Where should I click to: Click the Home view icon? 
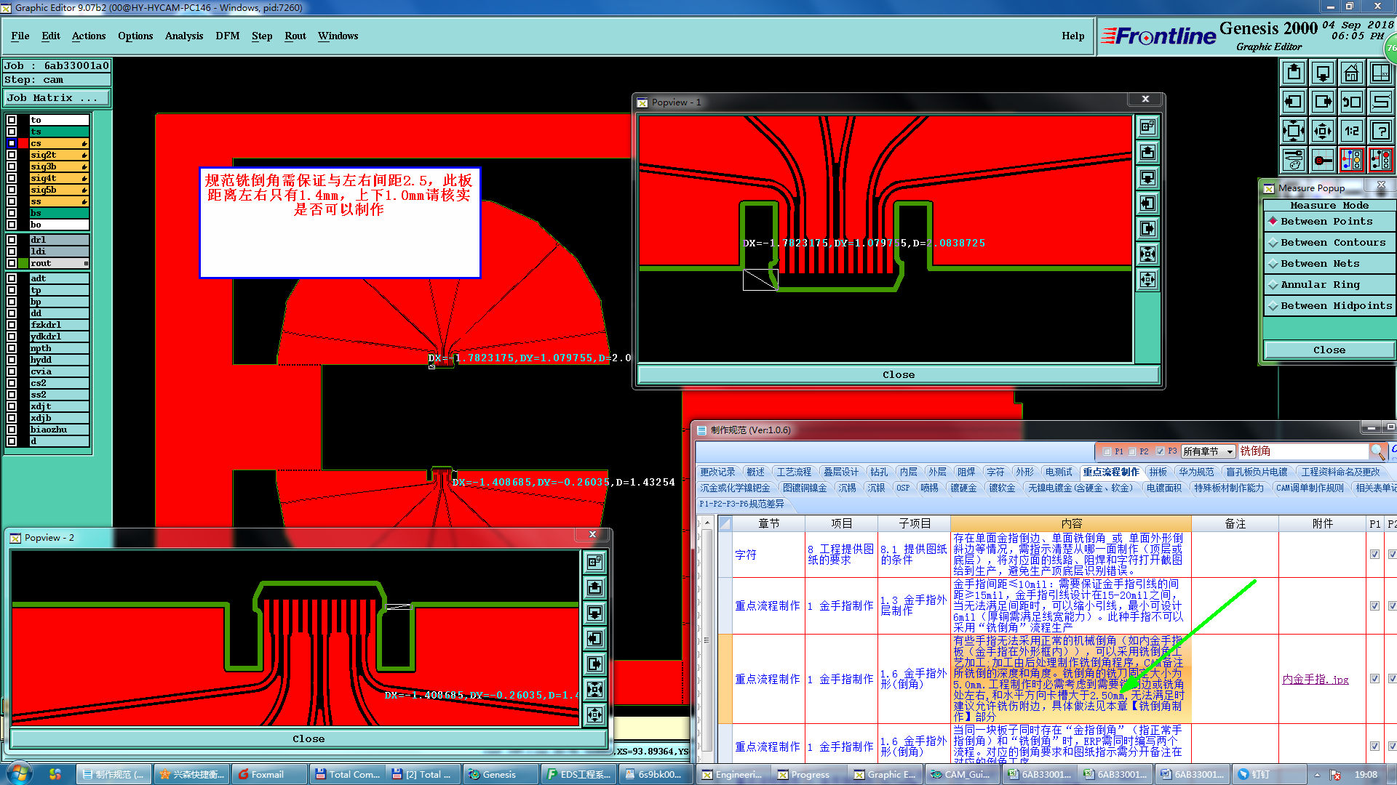point(1351,73)
